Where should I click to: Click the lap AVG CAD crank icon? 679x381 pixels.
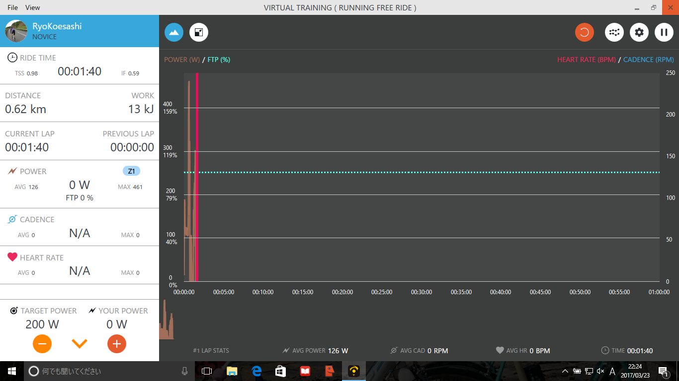coord(394,351)
